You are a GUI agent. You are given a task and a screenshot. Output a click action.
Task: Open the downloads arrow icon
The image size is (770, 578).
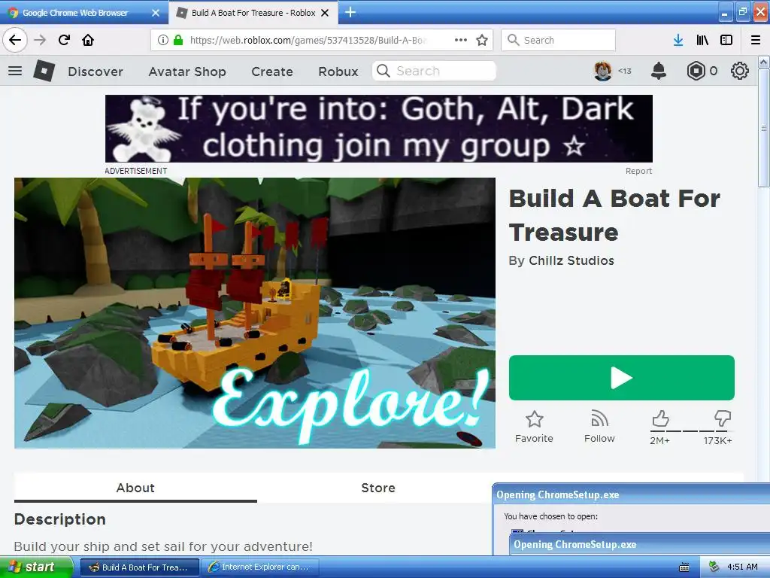click(x=678, y=40)
